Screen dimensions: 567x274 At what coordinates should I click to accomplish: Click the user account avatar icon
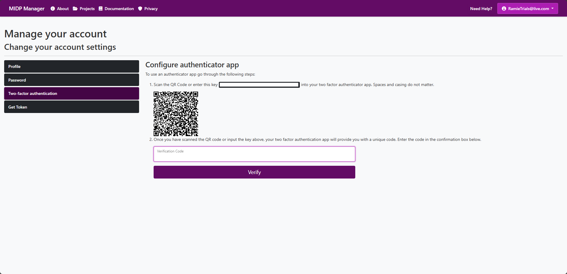pyautogui.click(x=504, y=9)
